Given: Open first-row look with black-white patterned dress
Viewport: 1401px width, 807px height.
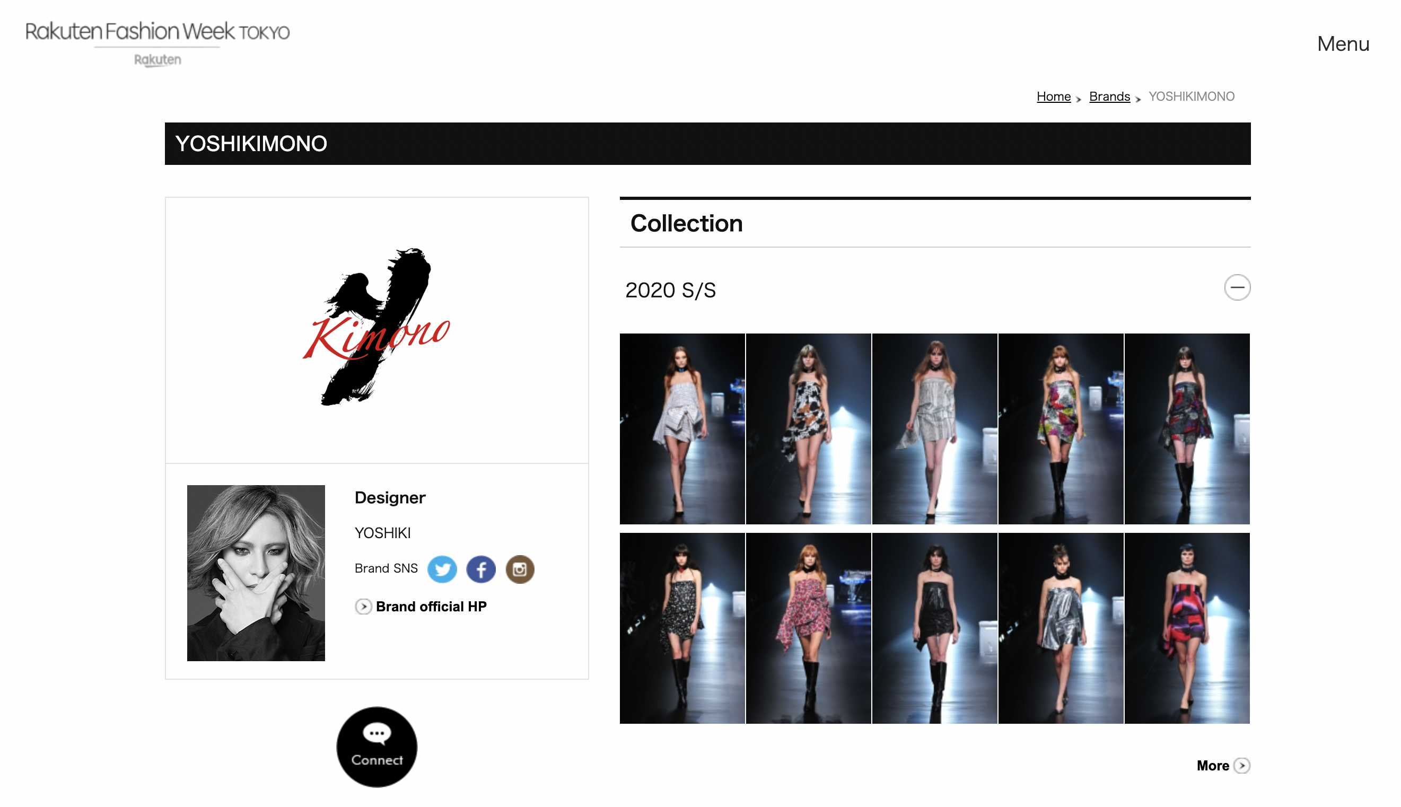Looking at the screenshot, I should tap(808, 428).
